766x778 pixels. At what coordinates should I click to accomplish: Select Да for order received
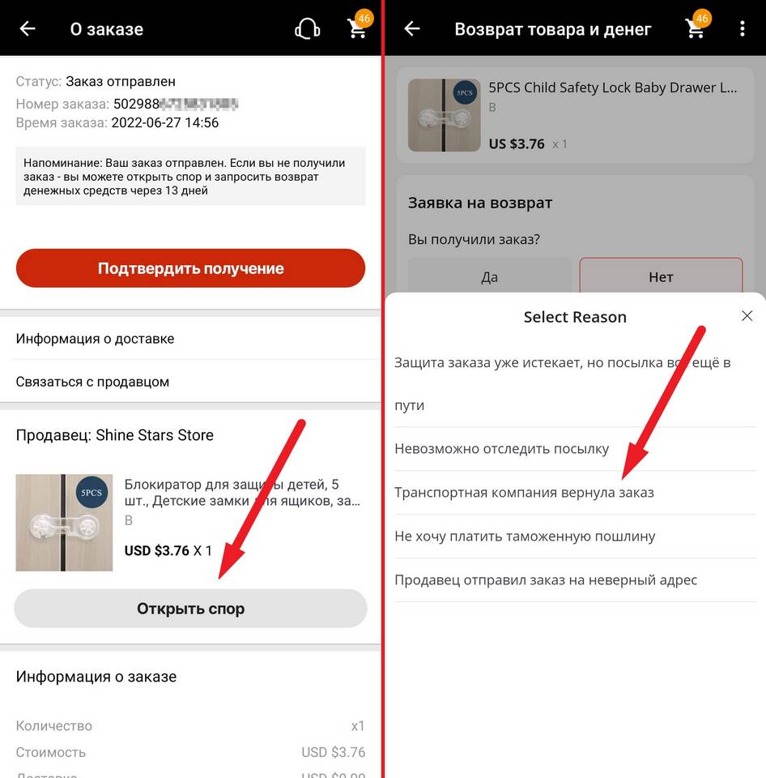pos(489,276)
